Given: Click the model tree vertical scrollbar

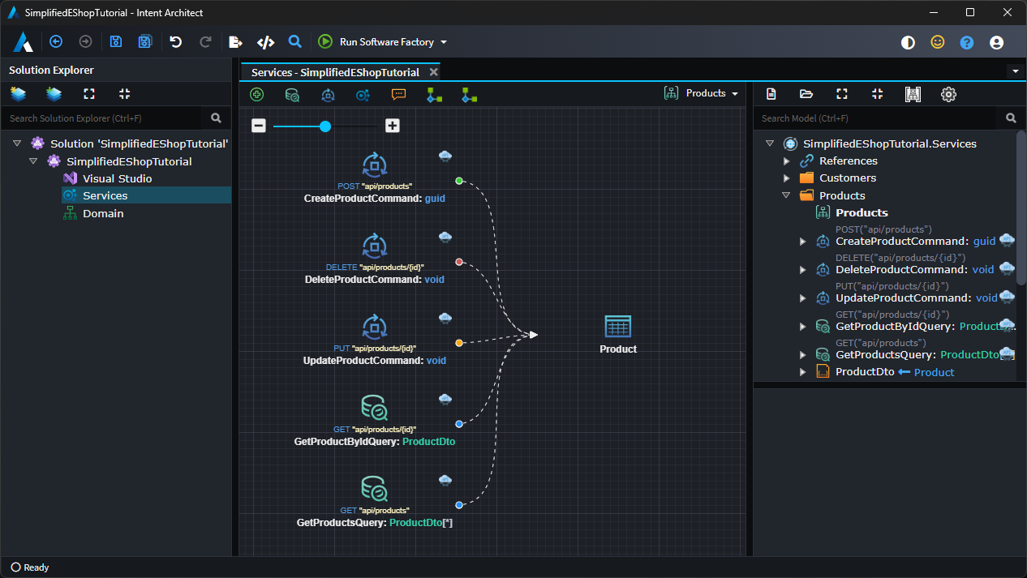Looking at the screenshot, I should coord(1021,208).
